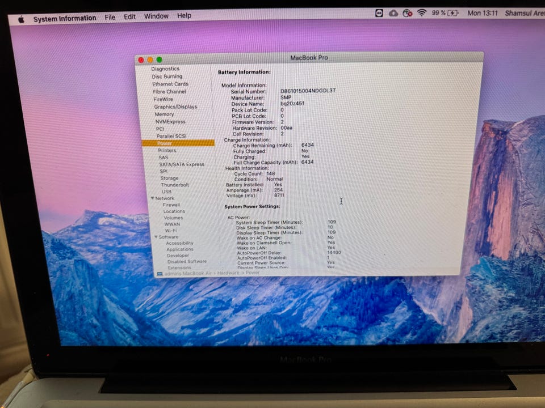Screen dimensions: 545x408
Task: Select Extensions under Software
Action: pyautogui.click(x=179, y=267)
